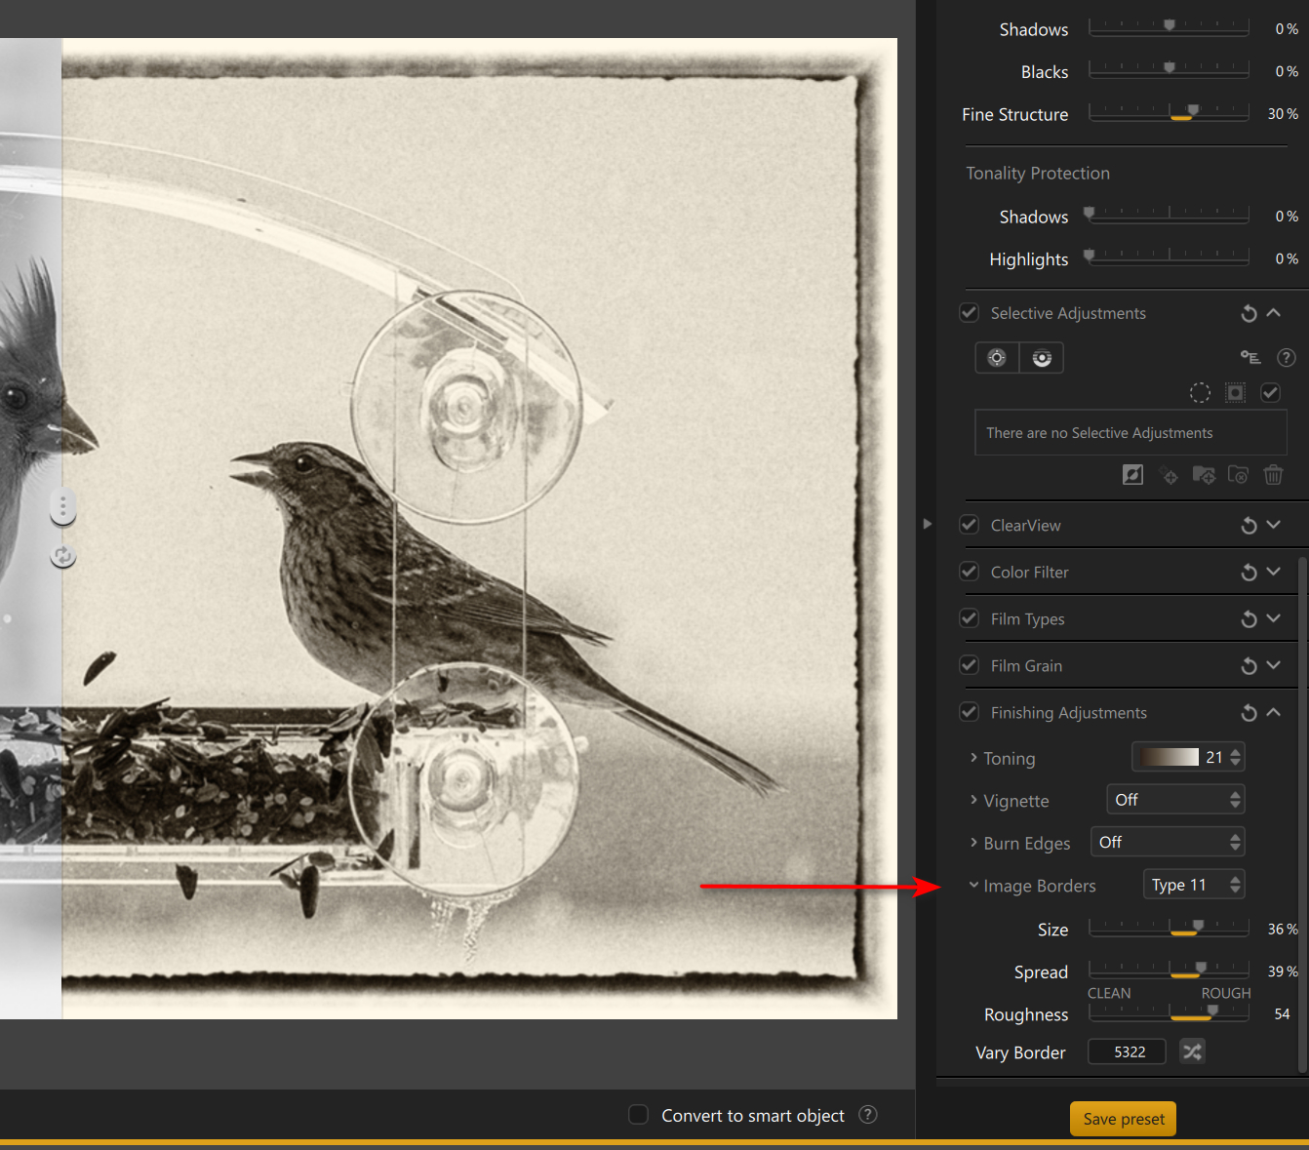This screenshot has height=1150, width=1309.
Task: Adjust Tonality Protection Highlights slider
Action: click(1169, 258)
